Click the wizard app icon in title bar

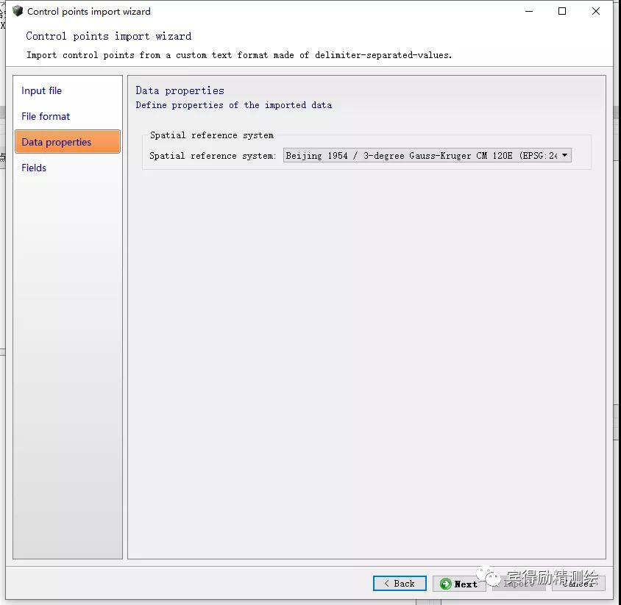click(18, 11)
